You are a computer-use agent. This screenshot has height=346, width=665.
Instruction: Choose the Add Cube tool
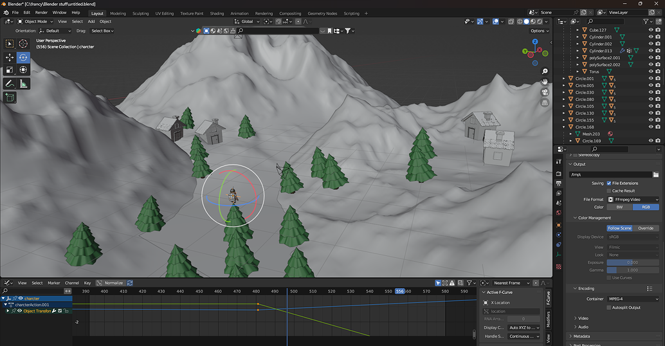(10, 98)
